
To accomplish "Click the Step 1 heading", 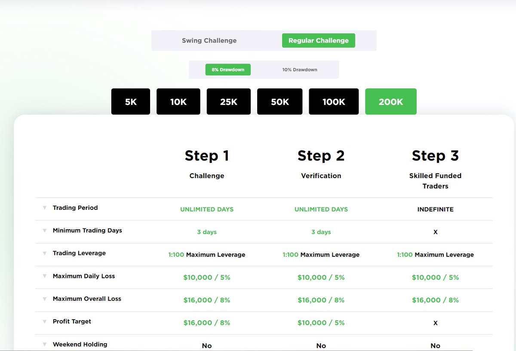I will 207,156.
